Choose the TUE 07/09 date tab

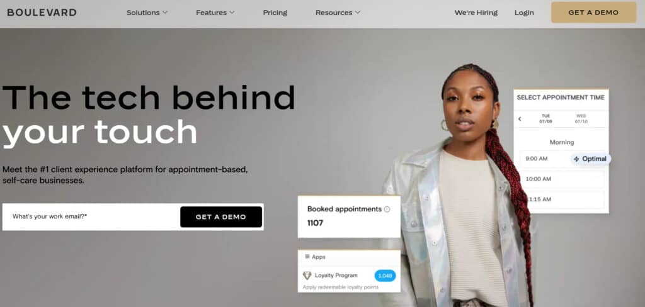[546, 119]
